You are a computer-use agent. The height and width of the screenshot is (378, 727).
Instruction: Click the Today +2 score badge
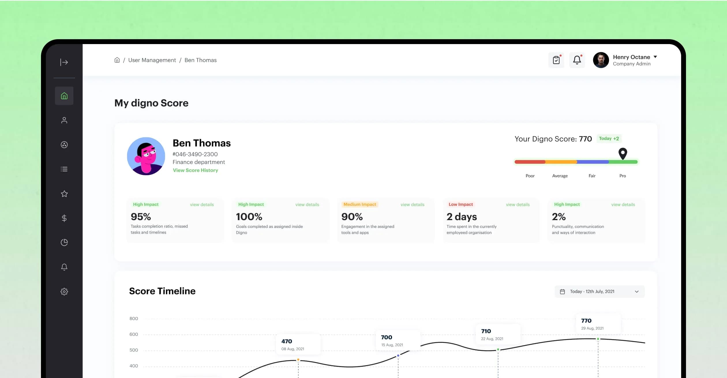(x=609, y=139)
